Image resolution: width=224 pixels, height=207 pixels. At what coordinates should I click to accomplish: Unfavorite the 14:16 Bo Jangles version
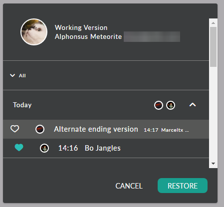click(x=19, y=148)
